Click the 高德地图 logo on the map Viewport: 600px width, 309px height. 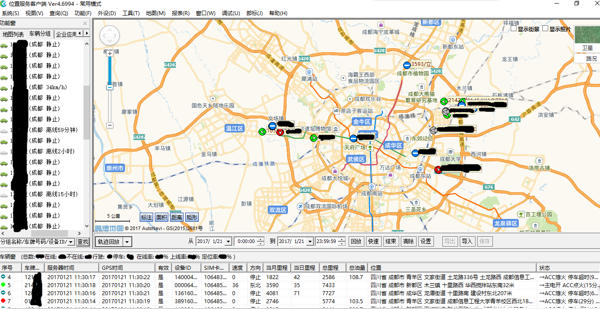pyautogui.click(x=109, y=228)
